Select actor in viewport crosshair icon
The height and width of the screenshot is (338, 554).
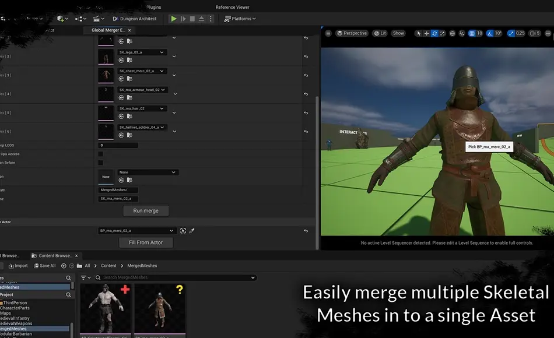click(x=183, y=231)
